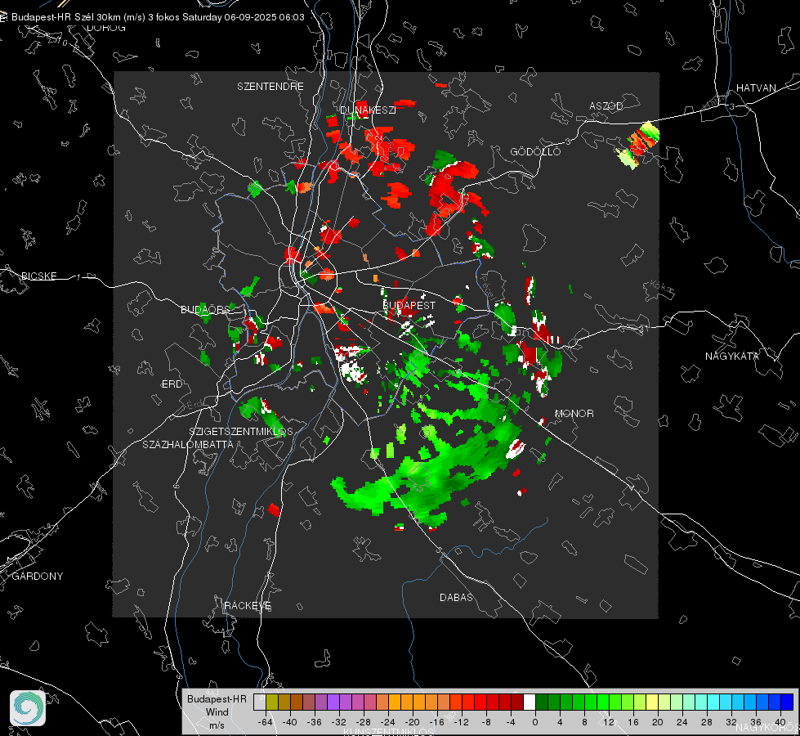This screenshot has width=800, height=736.
Task: Click the -64 legend scale value
Action: 266,722
